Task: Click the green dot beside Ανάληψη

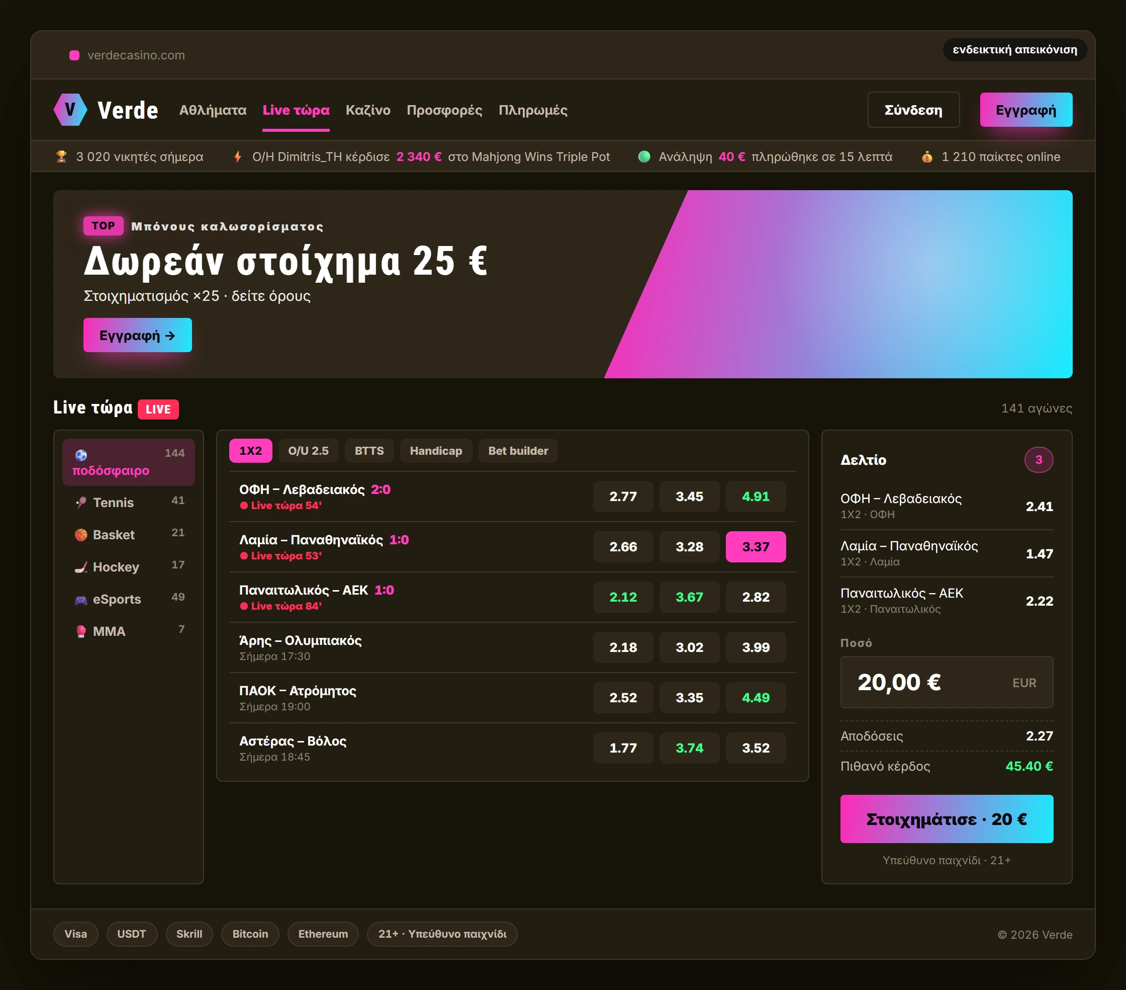Action: coord(644,156)
